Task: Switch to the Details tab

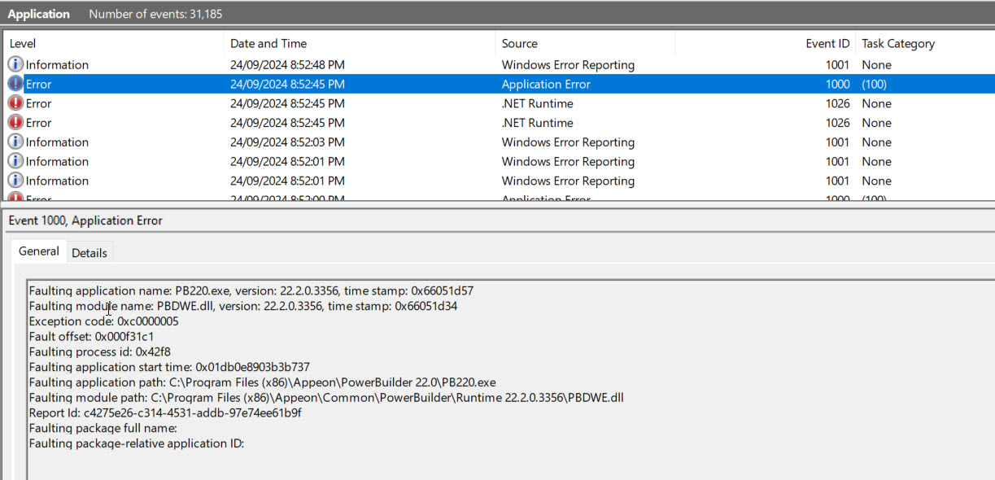Action: 89,253
